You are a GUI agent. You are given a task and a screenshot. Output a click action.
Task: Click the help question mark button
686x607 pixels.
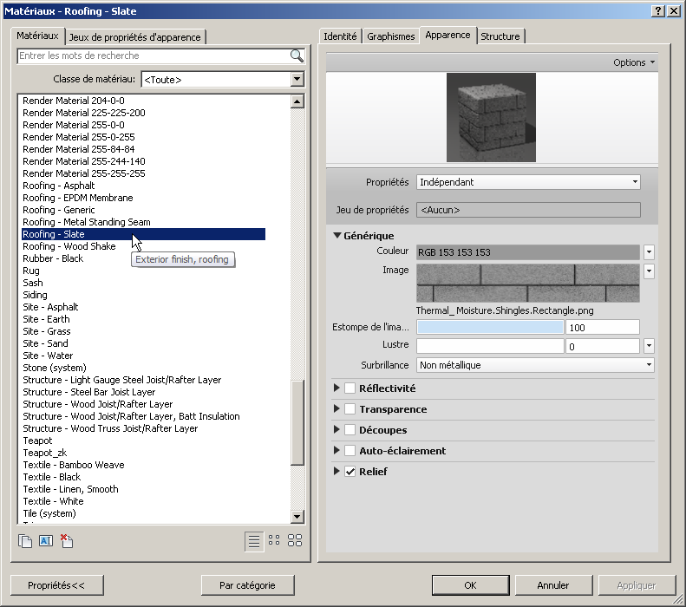pos(657,11)
